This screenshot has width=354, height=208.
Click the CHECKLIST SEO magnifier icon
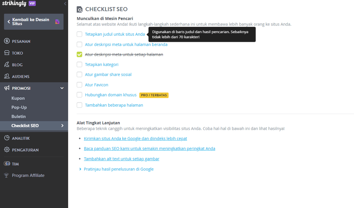[x=79, y=9]
